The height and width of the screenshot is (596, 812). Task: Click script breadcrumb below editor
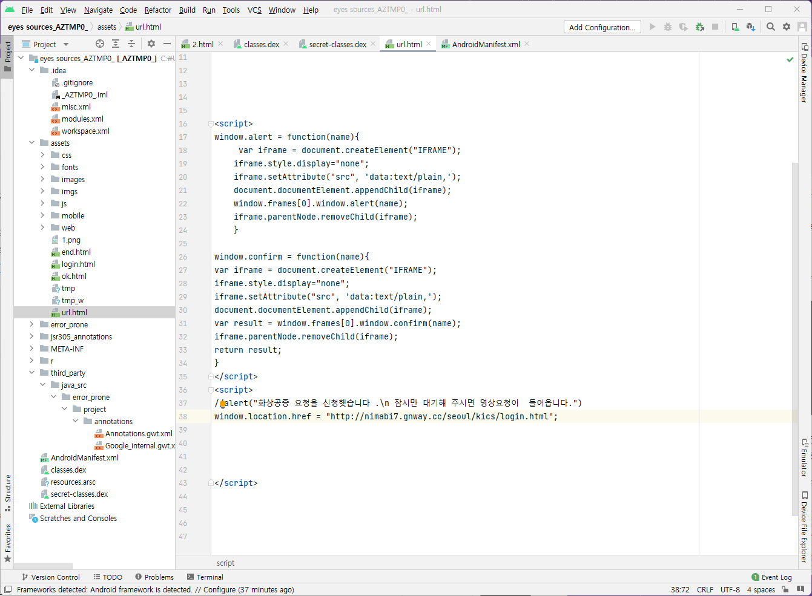pyautogui.click(x=225, y=563)
